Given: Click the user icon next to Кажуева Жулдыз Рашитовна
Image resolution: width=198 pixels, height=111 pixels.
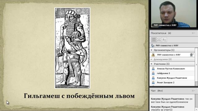Looking at the screenshot, I should click(153, 78).
